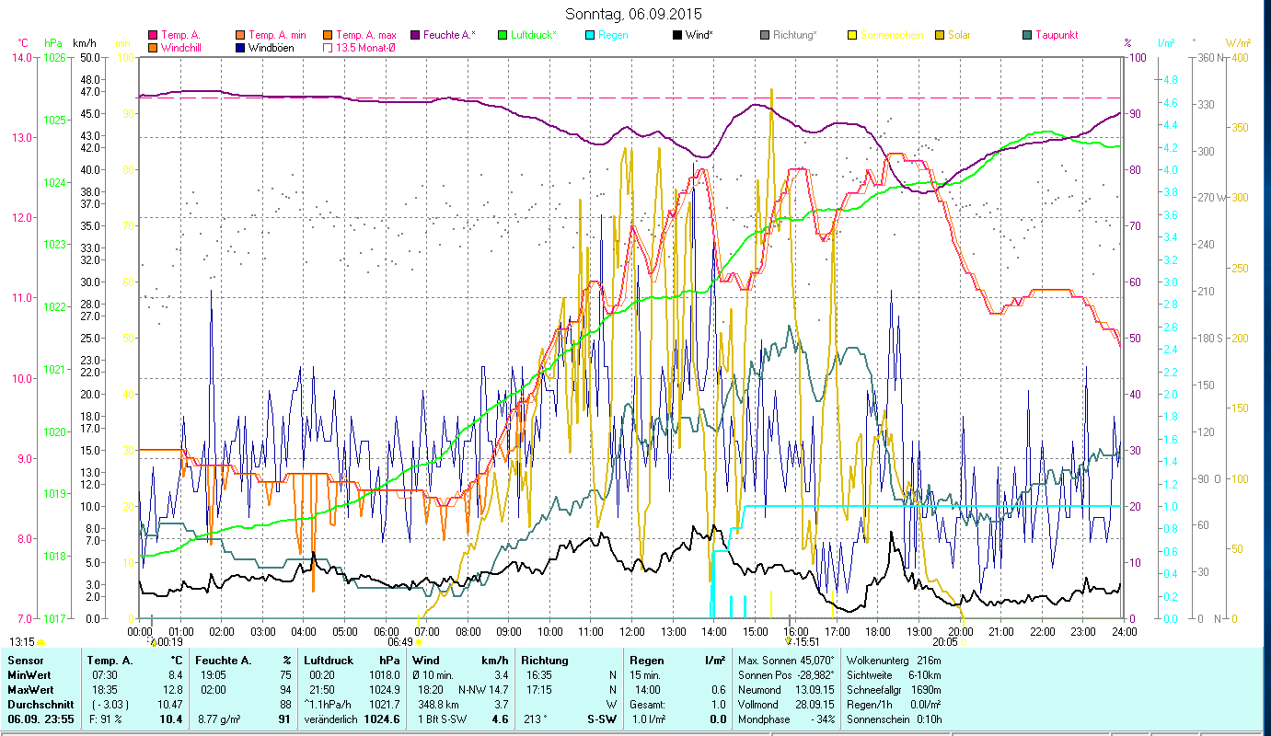Click the current wind direction S-SW value
This screenshot has height=736, width=1271.
click(x=600, y=719)
